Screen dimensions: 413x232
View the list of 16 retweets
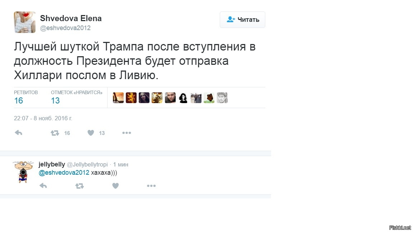pos(19,101)
